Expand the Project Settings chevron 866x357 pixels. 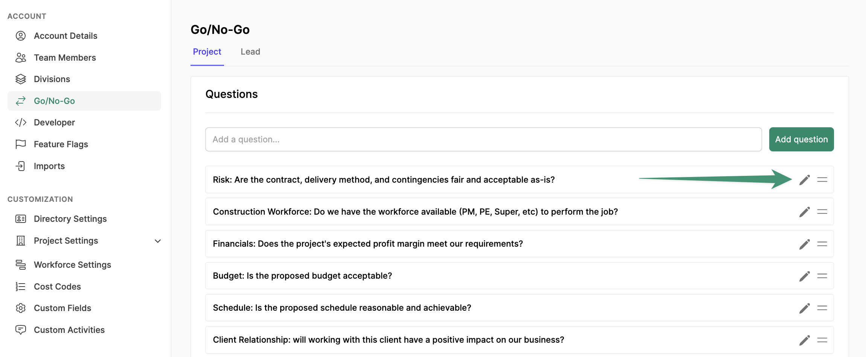point(158,241)
